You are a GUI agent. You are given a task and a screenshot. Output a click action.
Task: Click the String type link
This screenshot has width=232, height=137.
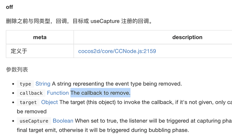43,84
